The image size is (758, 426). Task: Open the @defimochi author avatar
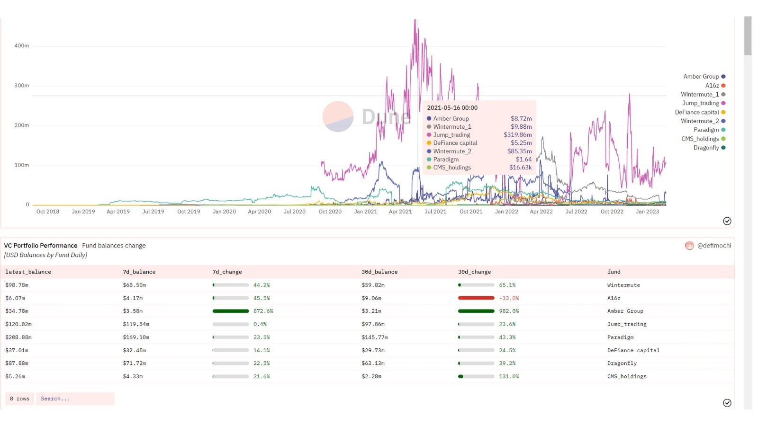(x=689, y=246)
